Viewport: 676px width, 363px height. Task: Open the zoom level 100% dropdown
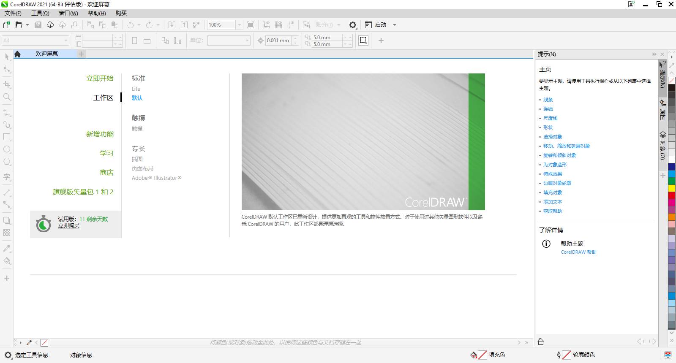(x=239, y=25)
